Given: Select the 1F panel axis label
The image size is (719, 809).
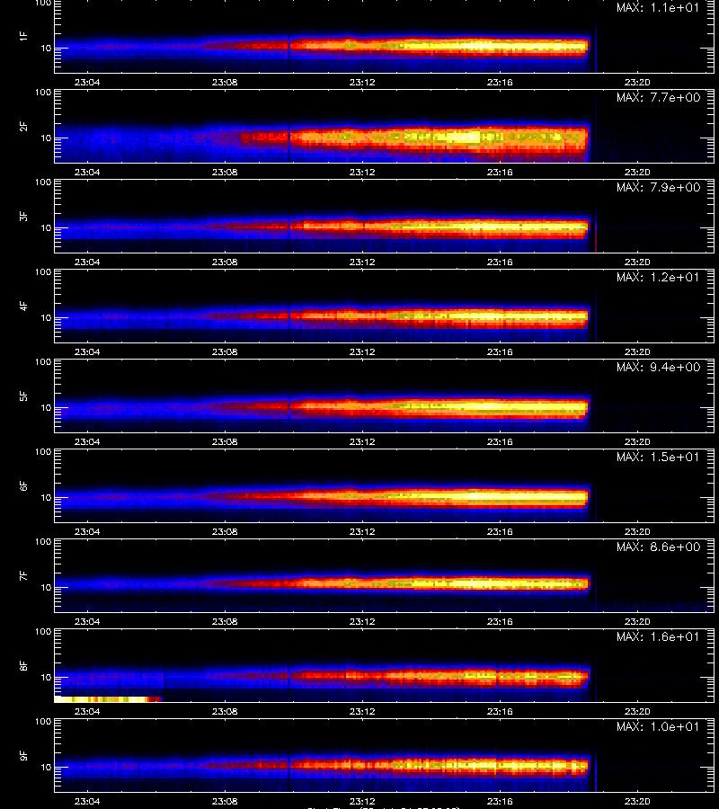Looking at the screenshot, I should (x=23, y=36).
